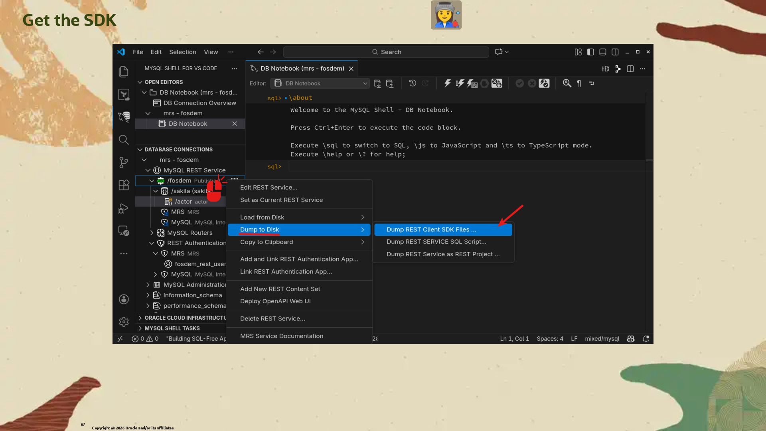Screen dimensions: 766x431
Task: Open Extensions view in activity bar
Action: point(124,185)
